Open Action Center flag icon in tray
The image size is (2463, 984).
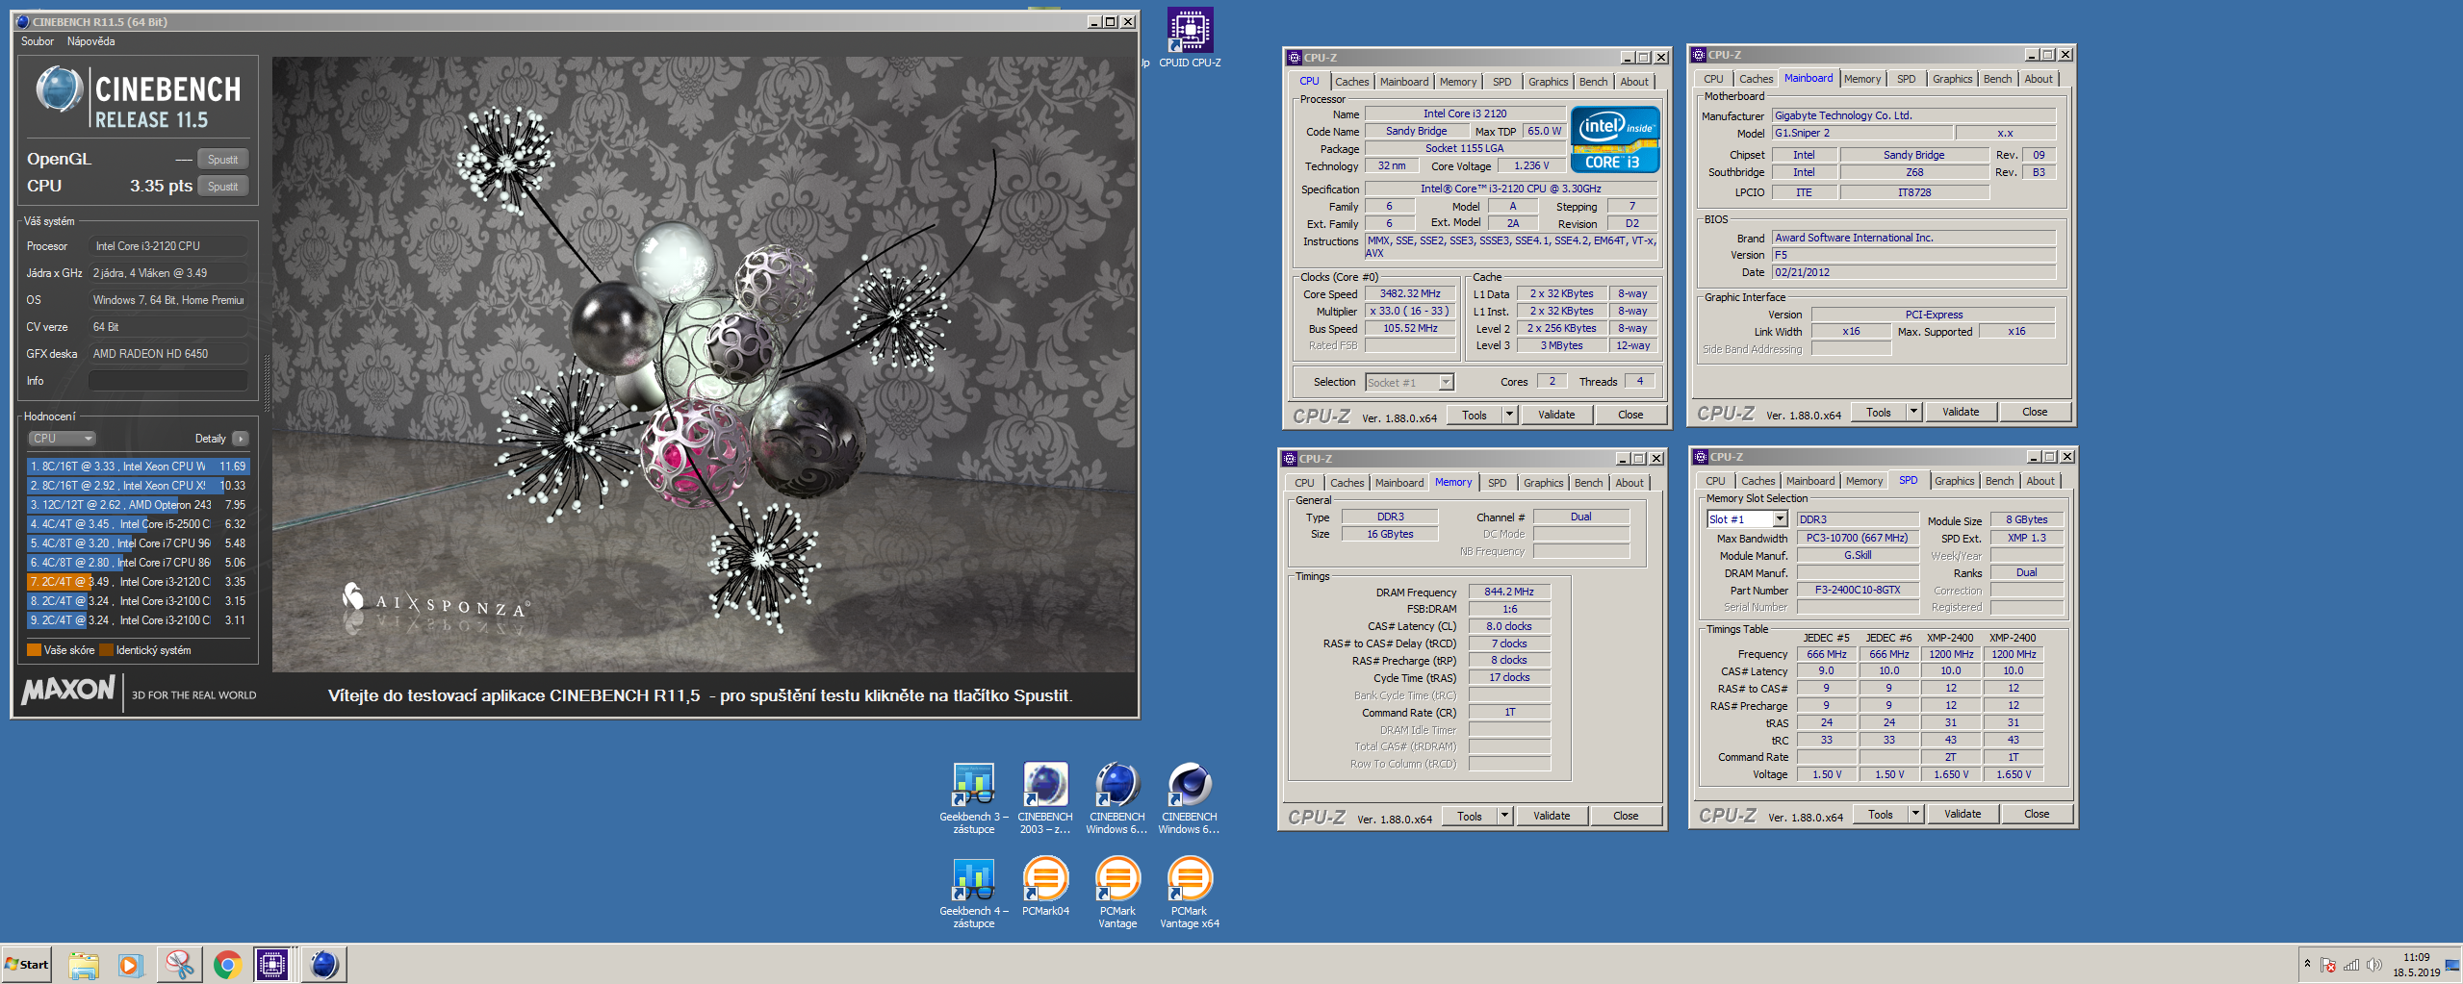coord(2328,965)
